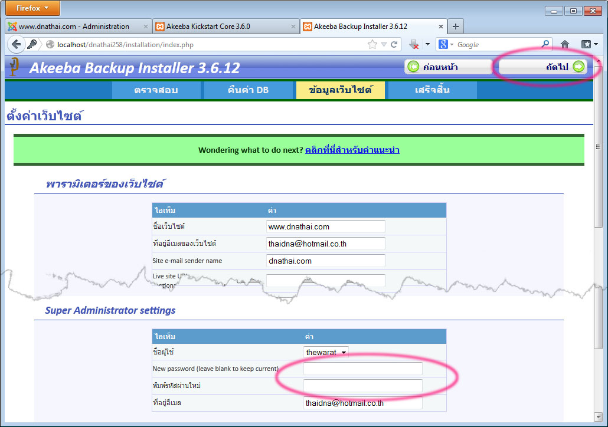Click the Site e-mail sender name field
The image size is (608, 427).
[x=325, y=261]
